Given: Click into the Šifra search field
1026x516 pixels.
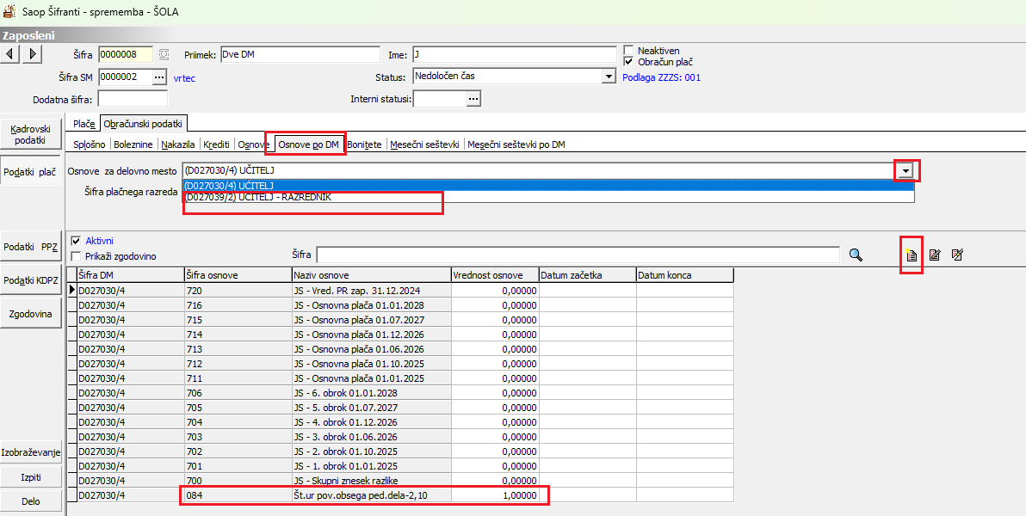Looking at the screenshot, I should pyautogui.click(x=578, y=255).
